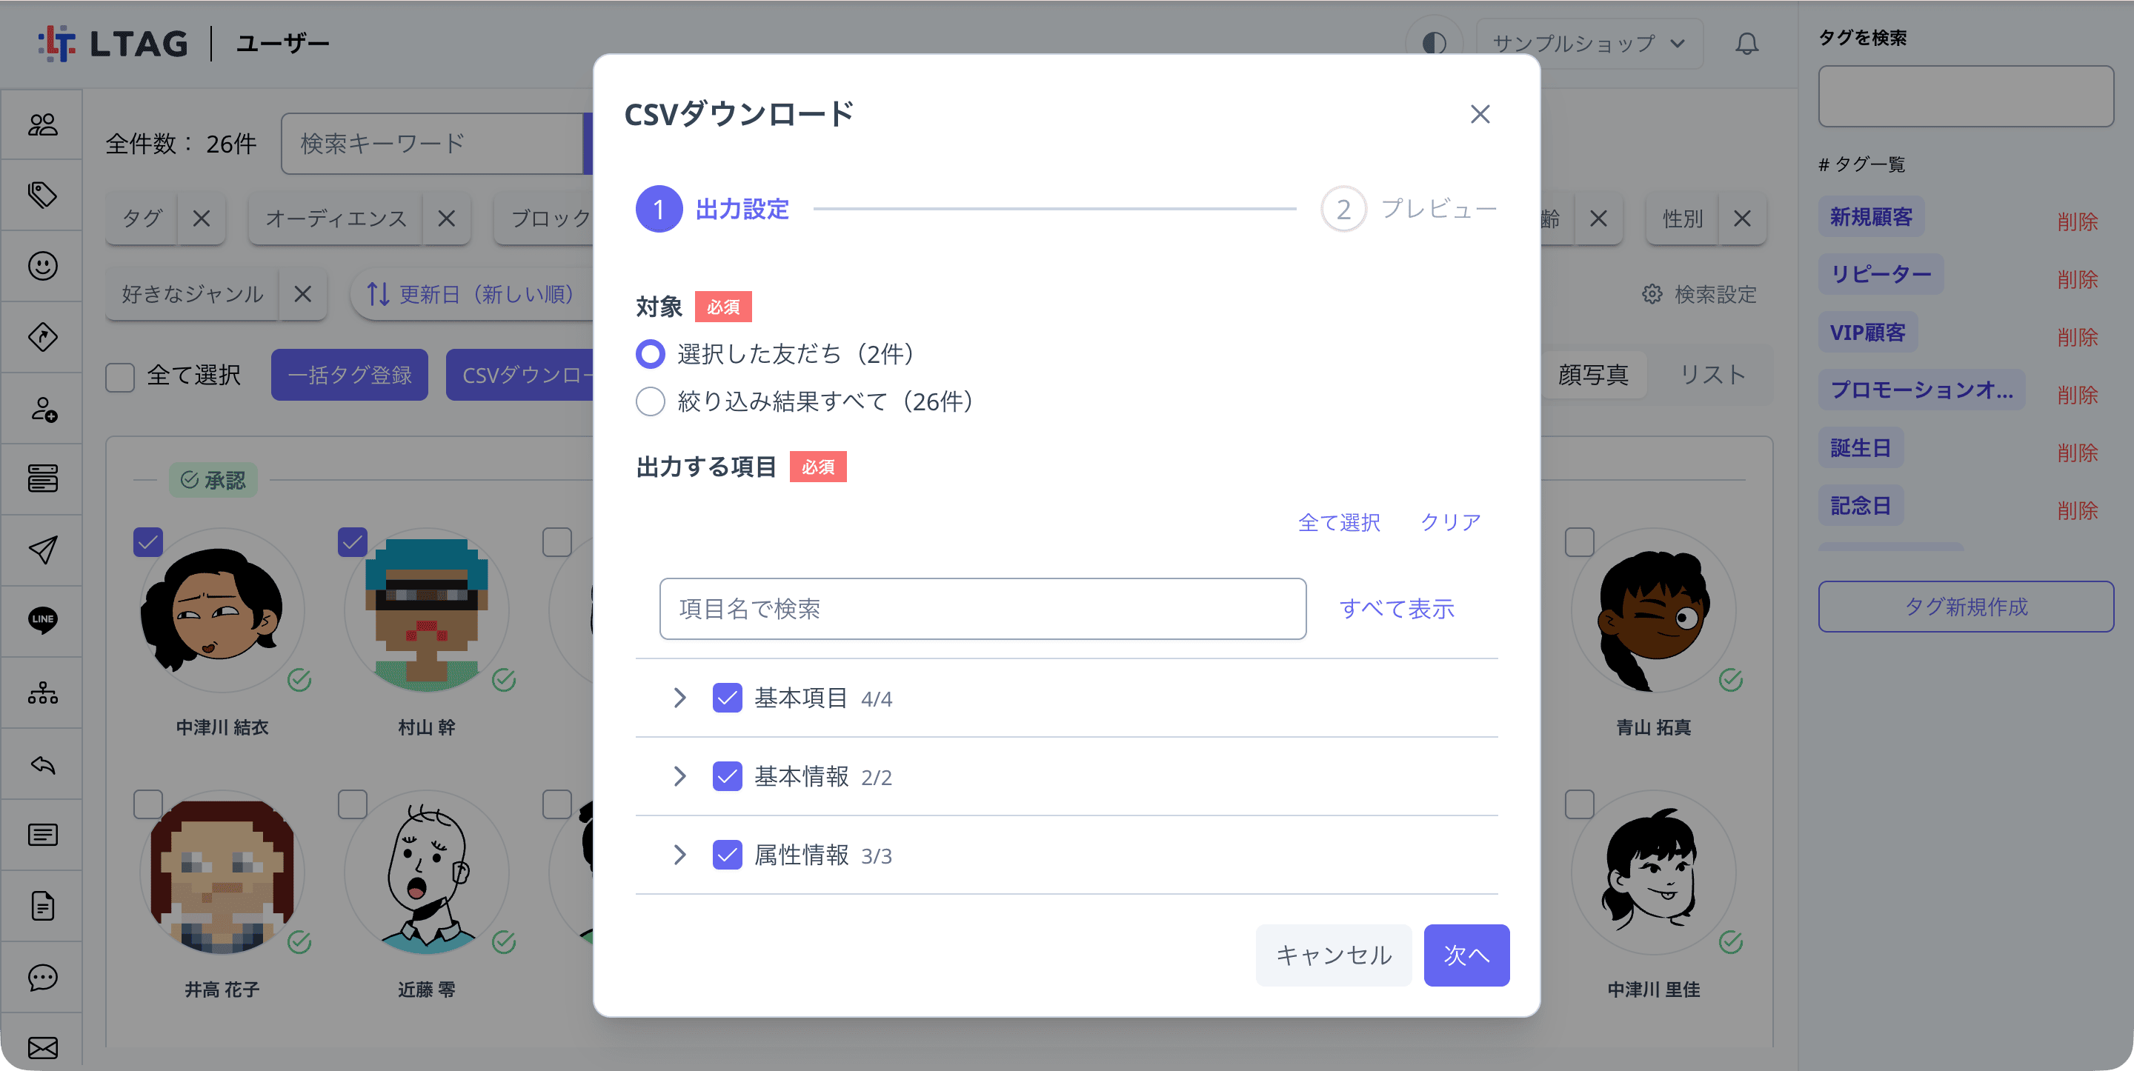Image resolution: width=2134 pixels, height=1071 pixels.
Task: Open the chat bubble icon in the sidebar
Action: click(x=42, y=978)
